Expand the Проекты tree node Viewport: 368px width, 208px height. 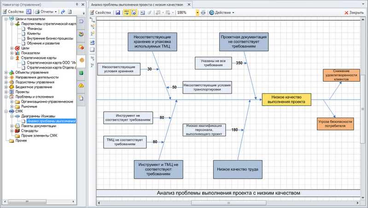tap(6, 91)
